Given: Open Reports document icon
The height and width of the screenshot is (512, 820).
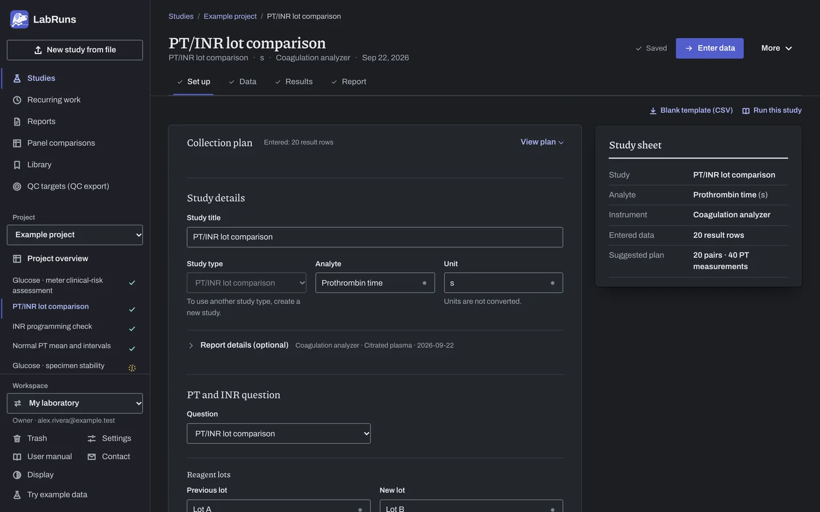Looking at the screenshot, I should click(17, 122).
